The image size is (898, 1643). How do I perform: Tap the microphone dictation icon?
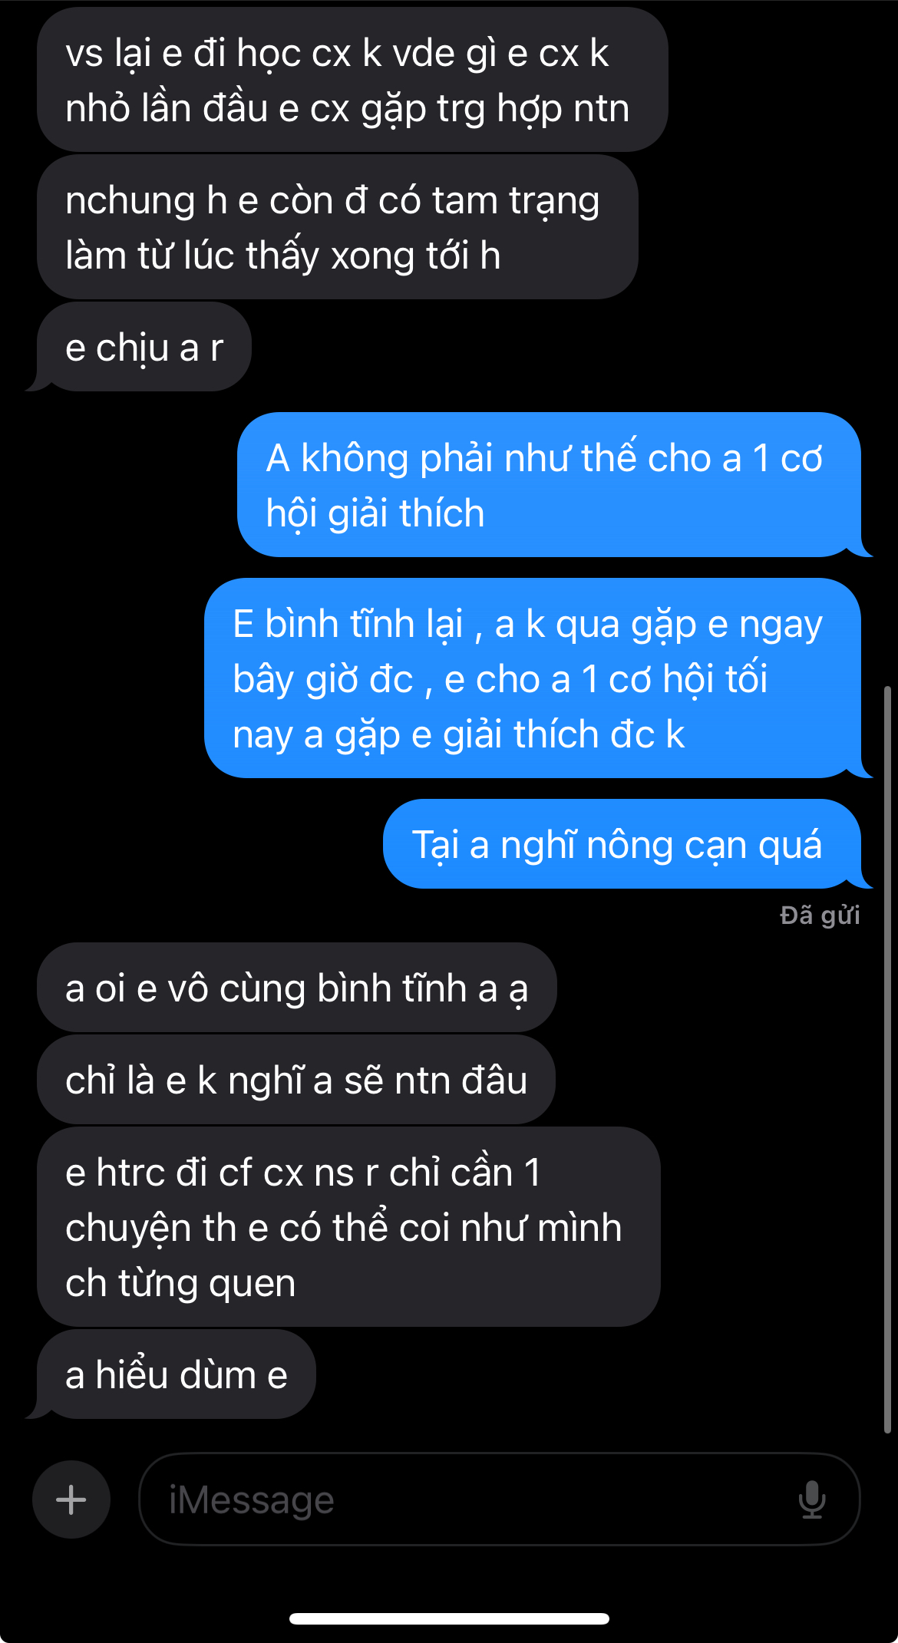point(811,1499)
